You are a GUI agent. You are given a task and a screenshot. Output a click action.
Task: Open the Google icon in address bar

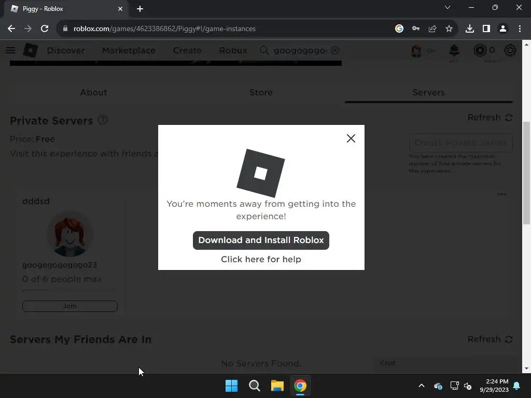click(399, 29)
